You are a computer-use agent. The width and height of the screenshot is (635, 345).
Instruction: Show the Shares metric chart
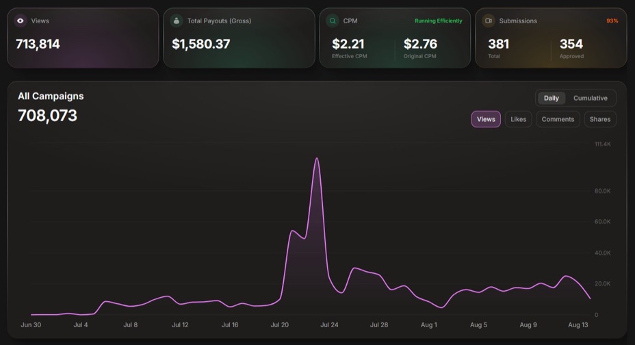pyautogui.click(x=600, y=119)
